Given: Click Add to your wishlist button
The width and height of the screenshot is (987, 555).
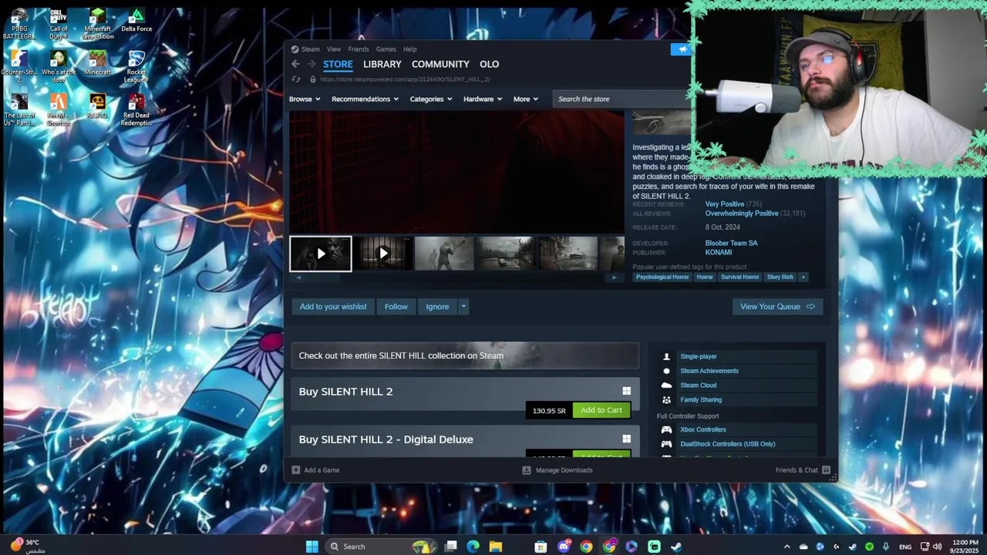Looking at the screenshot, I should [333, 307].
